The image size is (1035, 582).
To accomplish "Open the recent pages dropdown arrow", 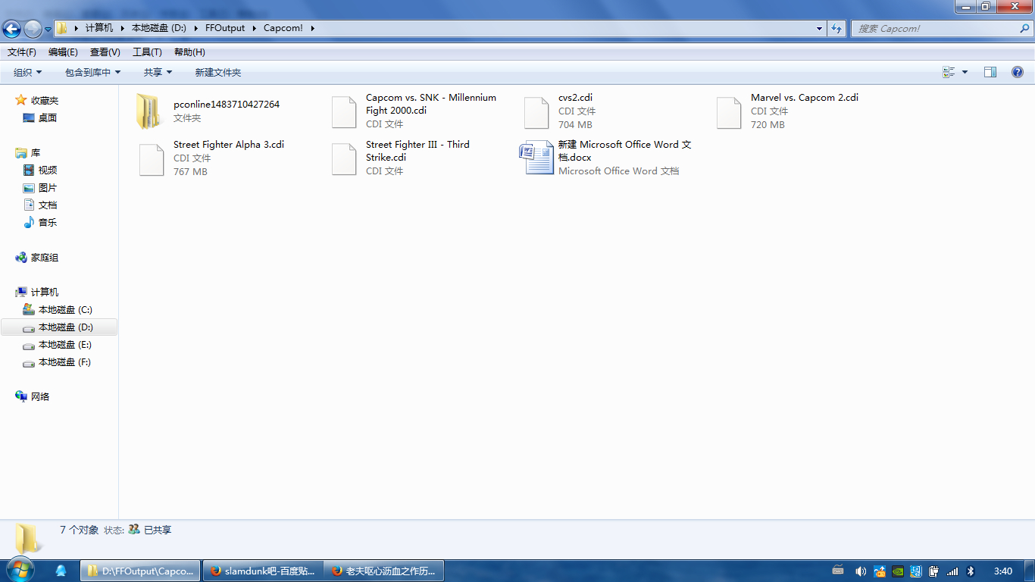I will (x=48, y=29).
